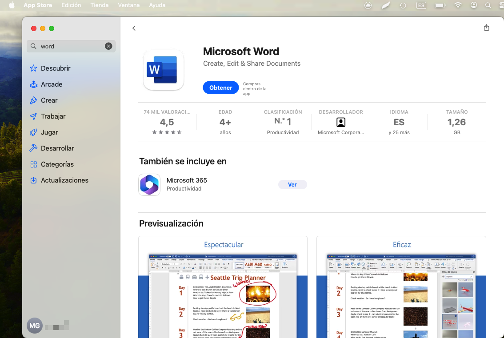
Task: Open the Edición menu in the menu bar
Action: [x=71, y=5]
